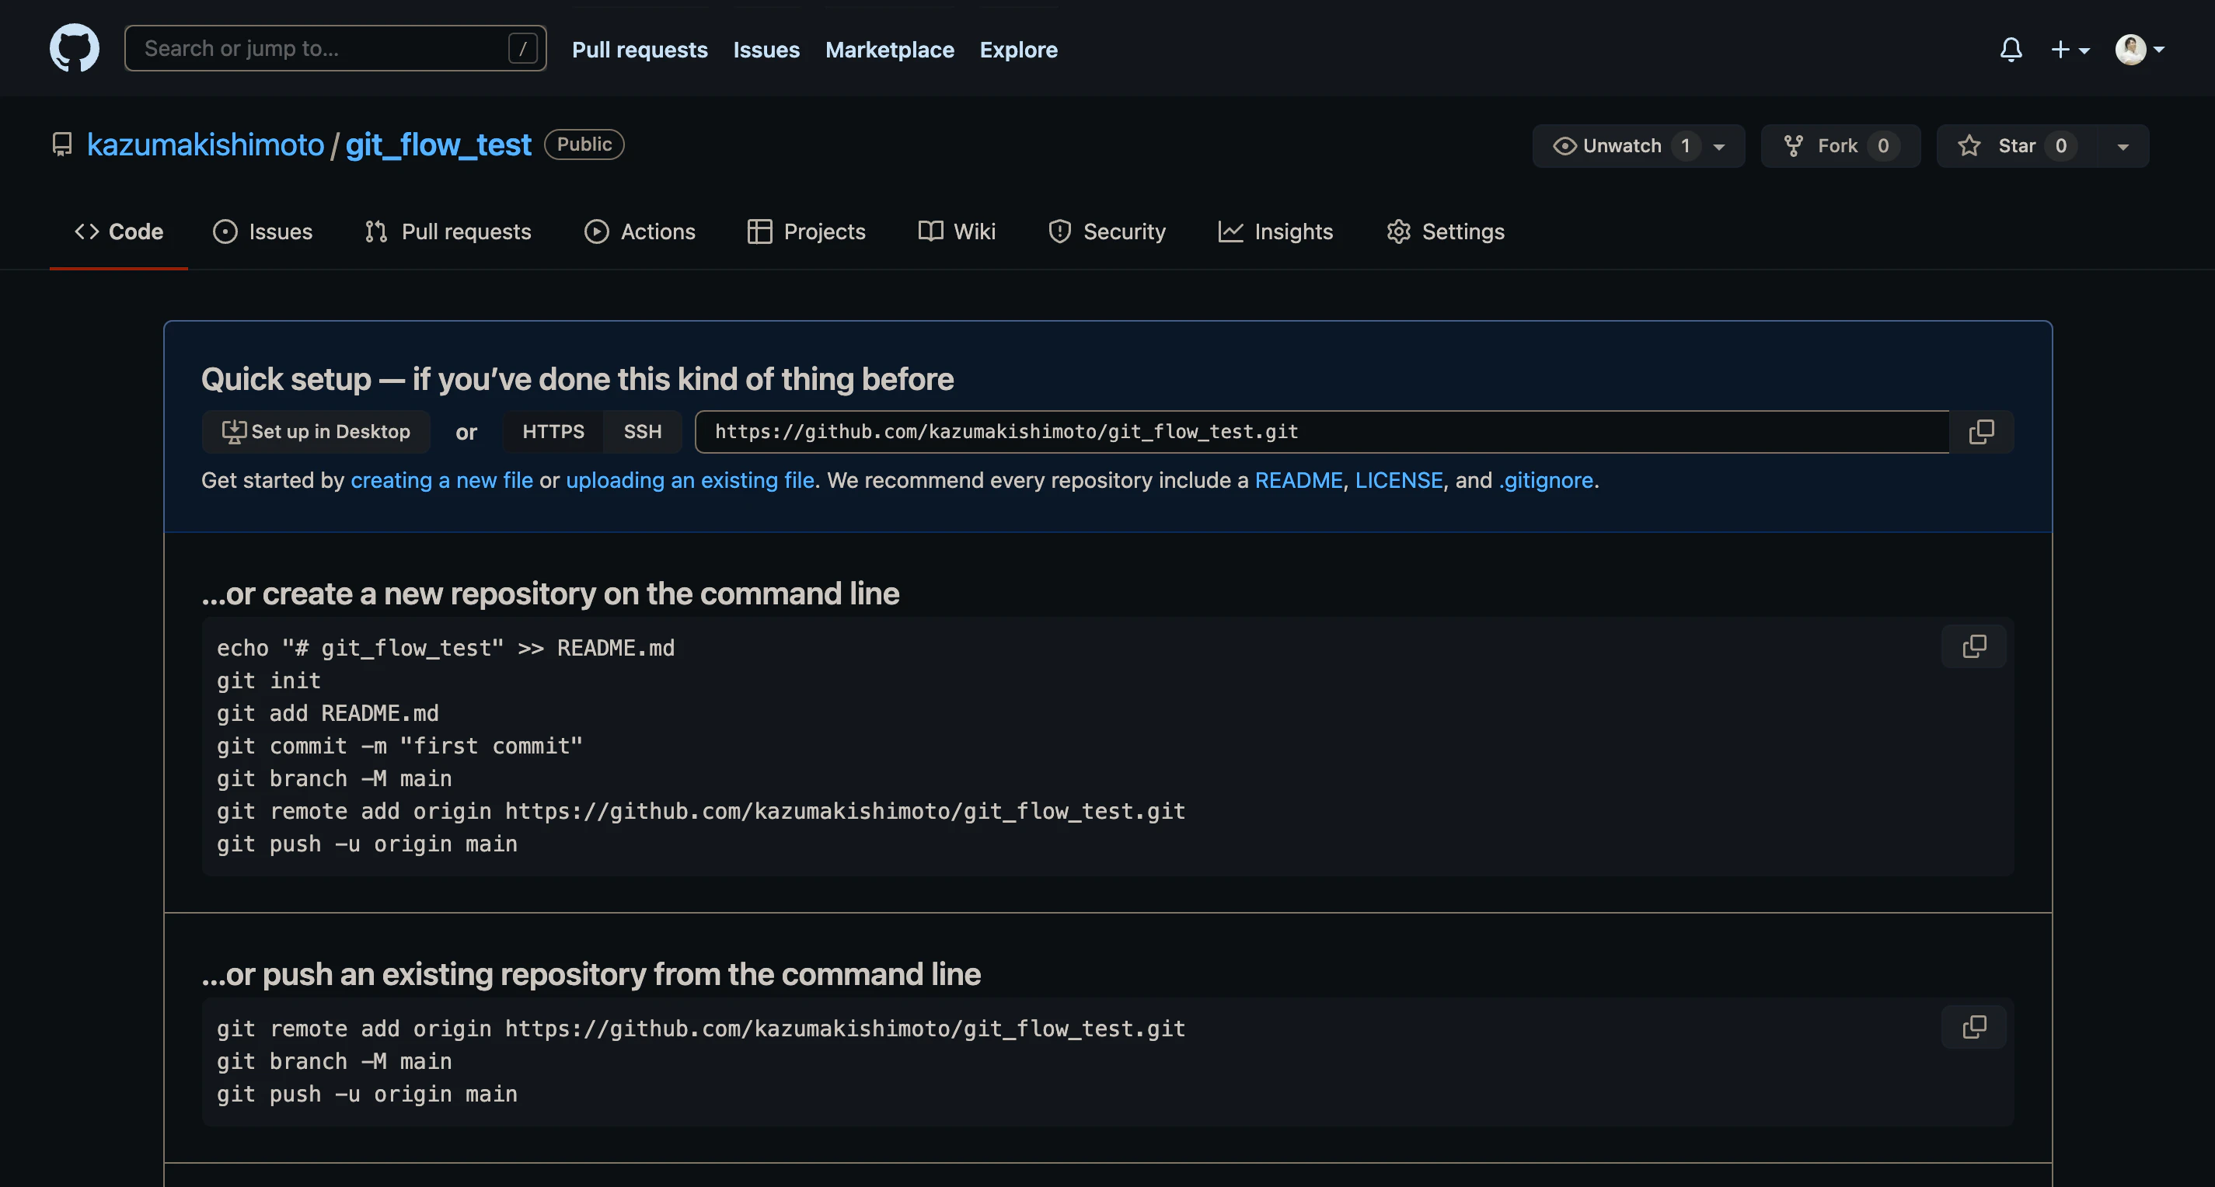Click the Public visibility badge
The height and width of the screenshot is (1187, 2215).
pyautogui.click(x=584, y=144)
